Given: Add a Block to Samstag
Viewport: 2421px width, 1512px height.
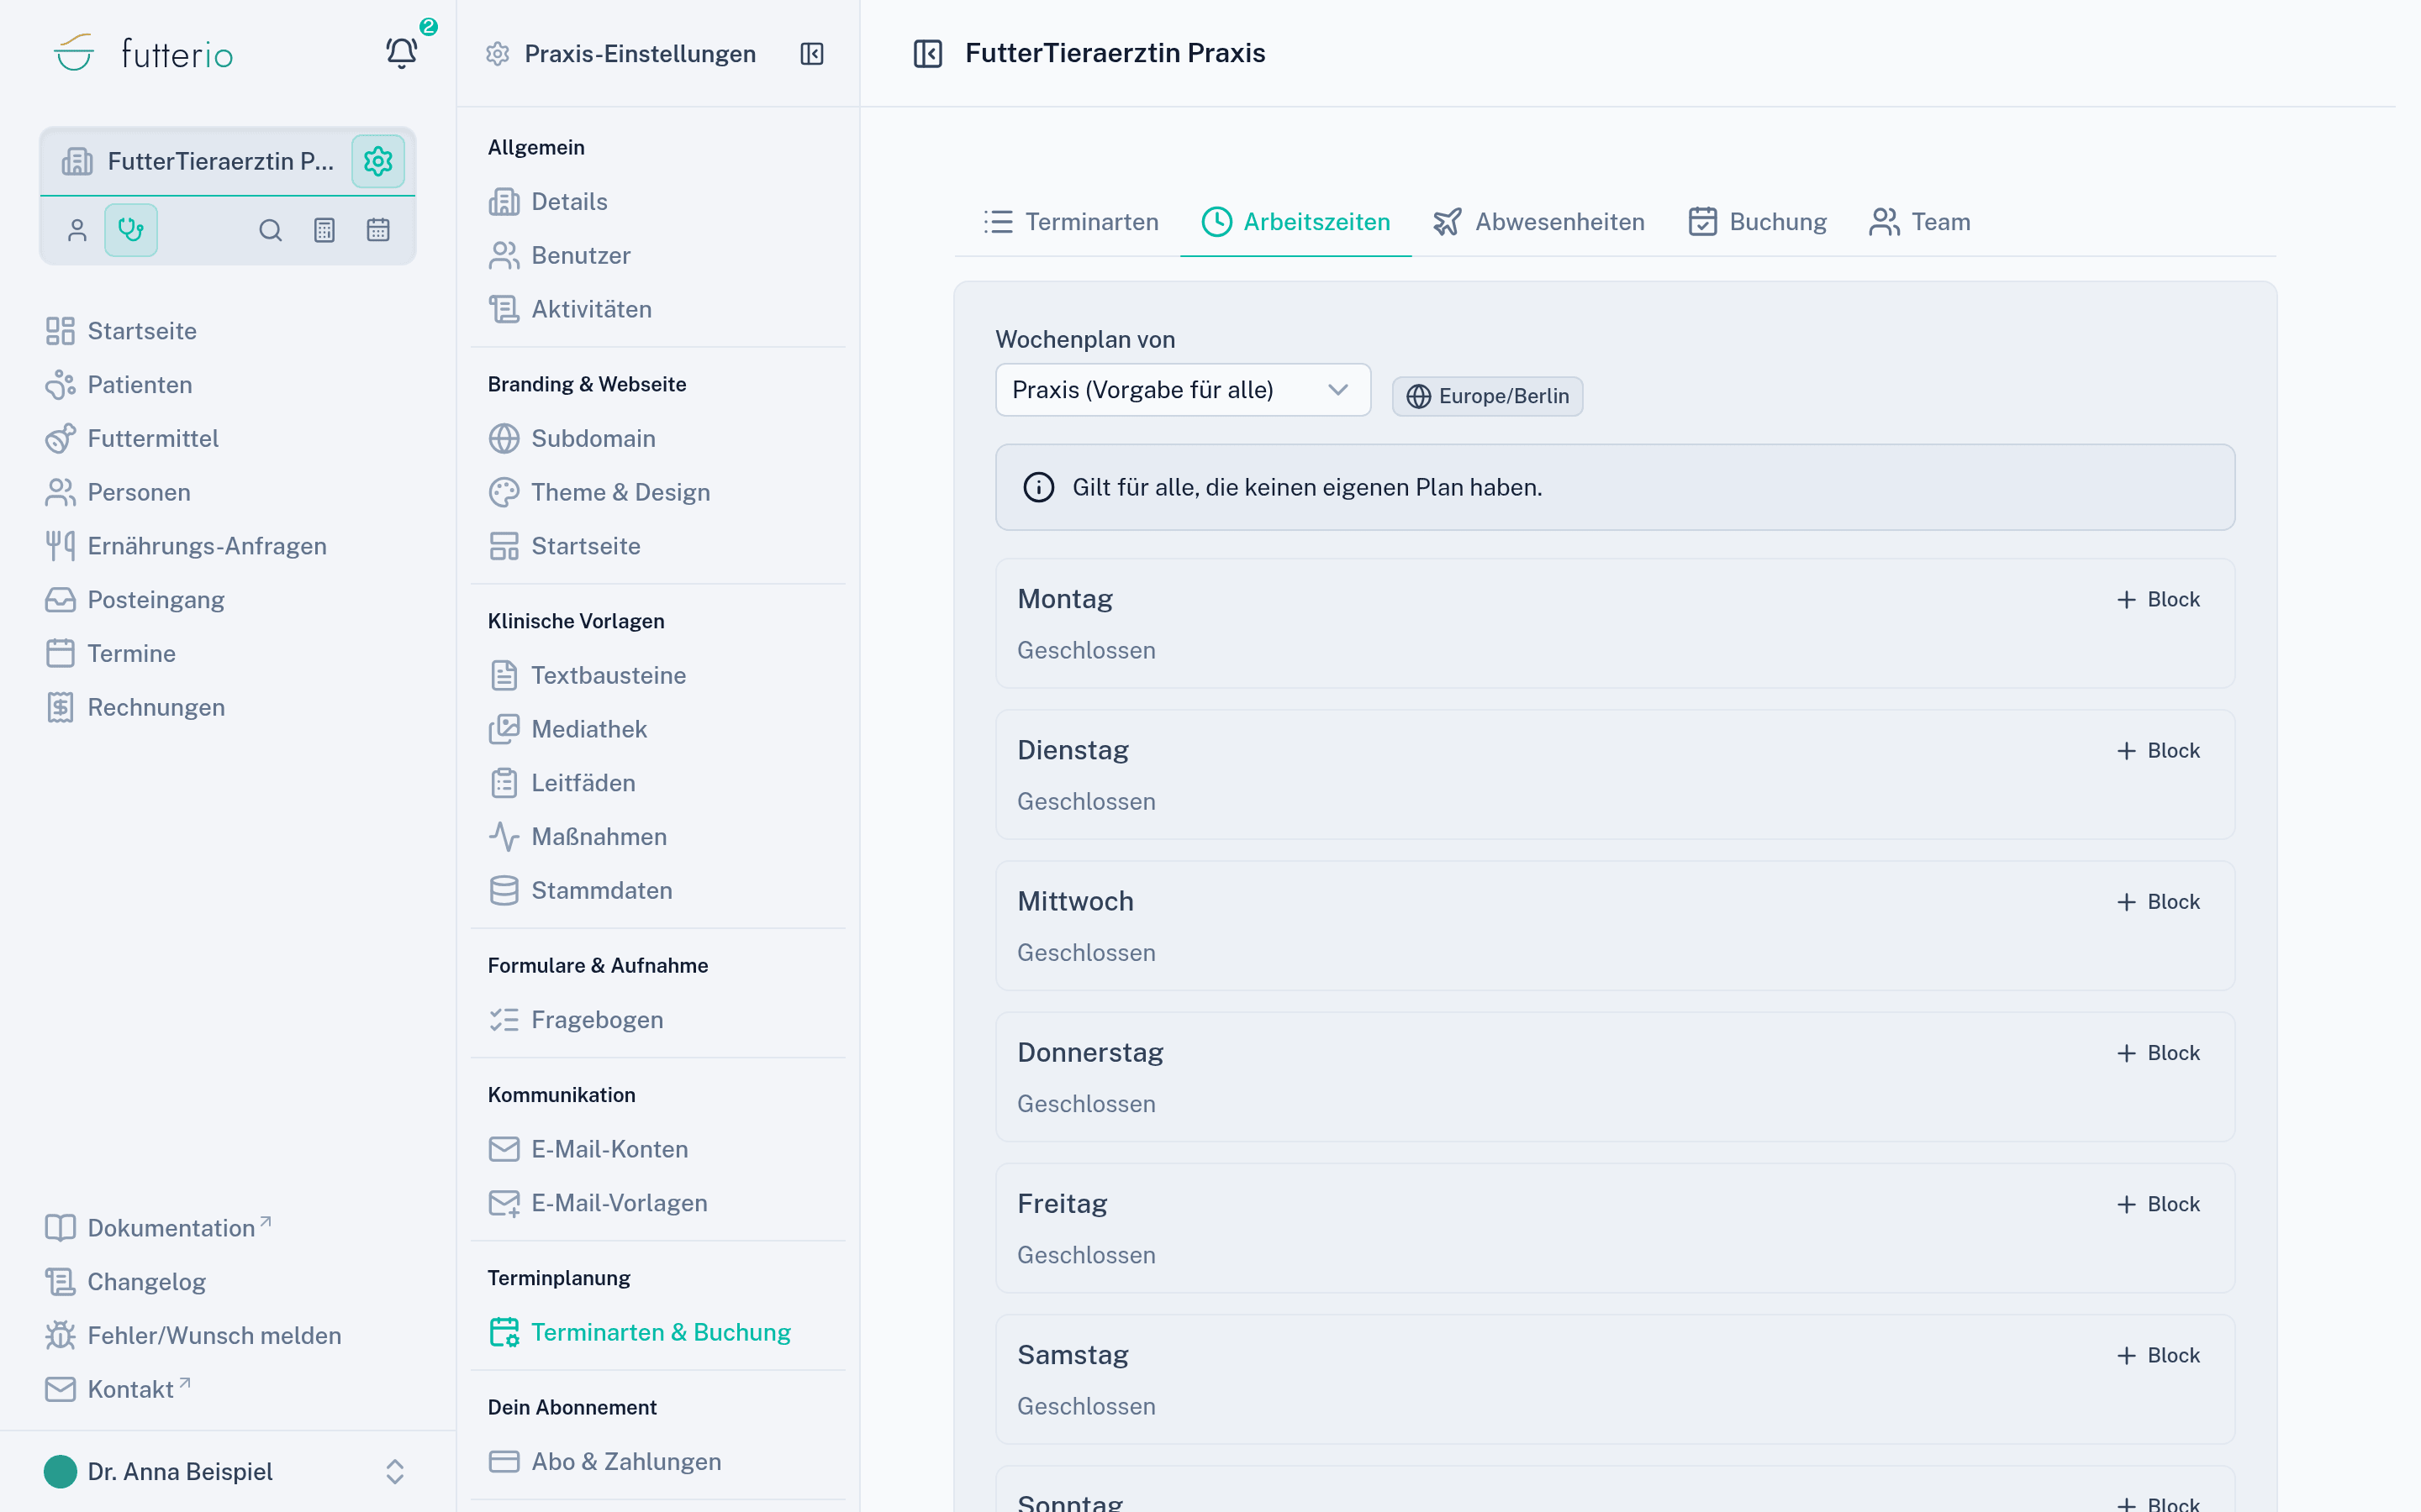Looking at the screenshot, I should tap(2158, 1355).
